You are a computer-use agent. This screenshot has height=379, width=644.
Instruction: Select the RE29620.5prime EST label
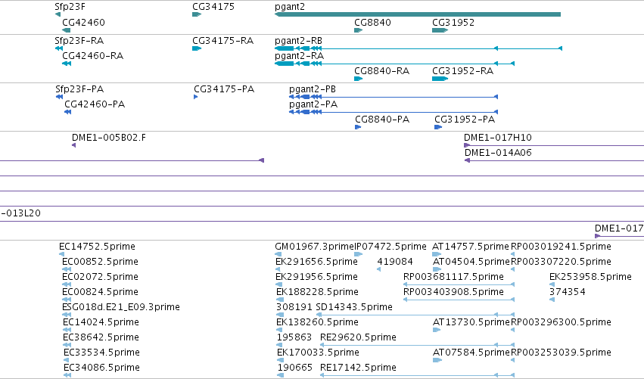click(x=358, y=337)
